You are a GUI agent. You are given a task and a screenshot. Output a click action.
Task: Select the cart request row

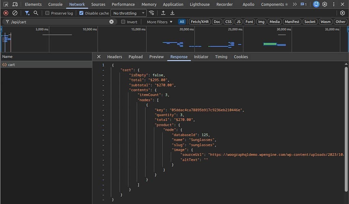pos(46,65)
